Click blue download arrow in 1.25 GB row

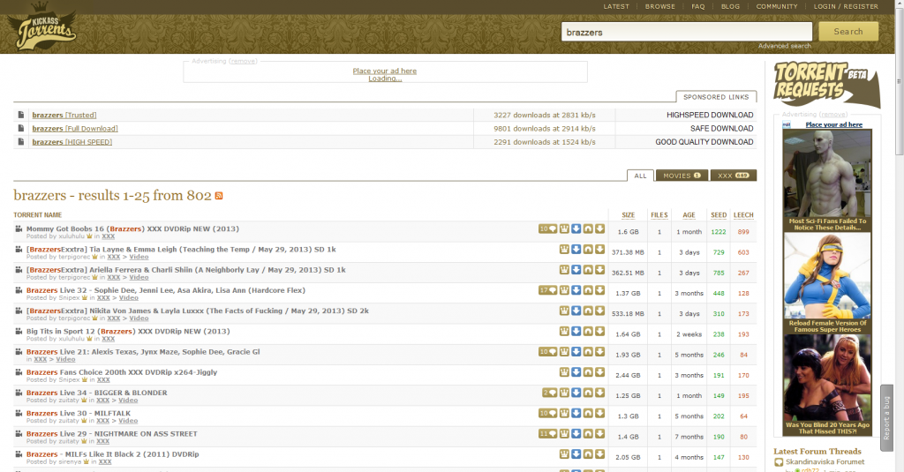(x=576, y=393)
